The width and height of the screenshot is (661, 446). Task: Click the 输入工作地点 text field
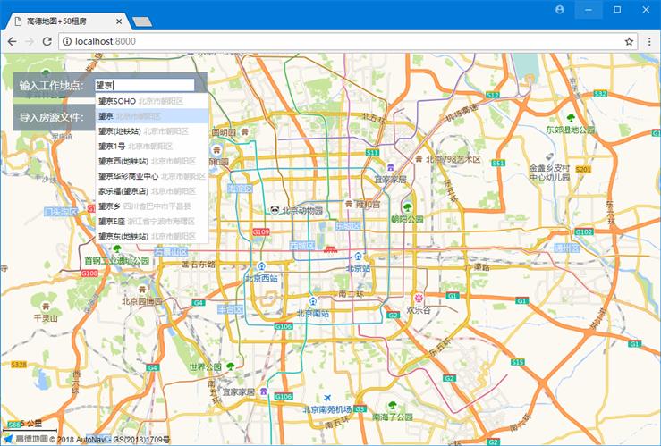pyautogui.click(x=145, y=85)
